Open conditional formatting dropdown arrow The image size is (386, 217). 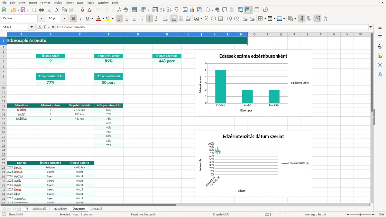coord(295,19)
